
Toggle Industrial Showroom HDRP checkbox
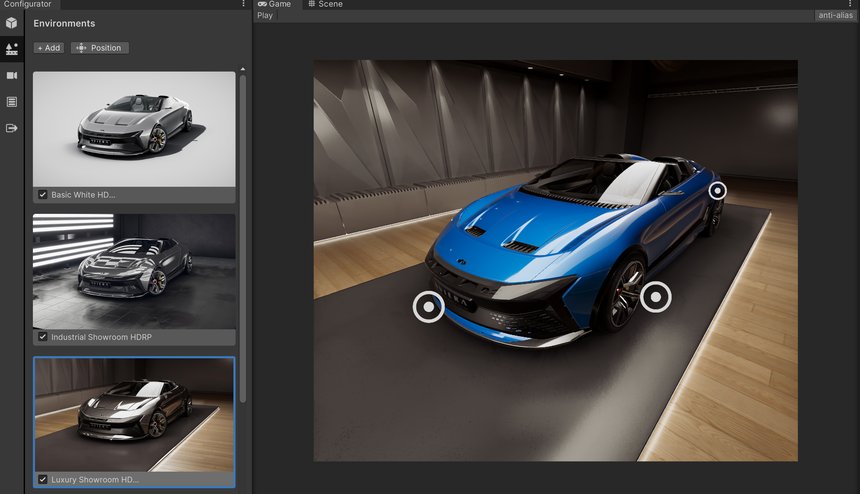coord(43,337)
